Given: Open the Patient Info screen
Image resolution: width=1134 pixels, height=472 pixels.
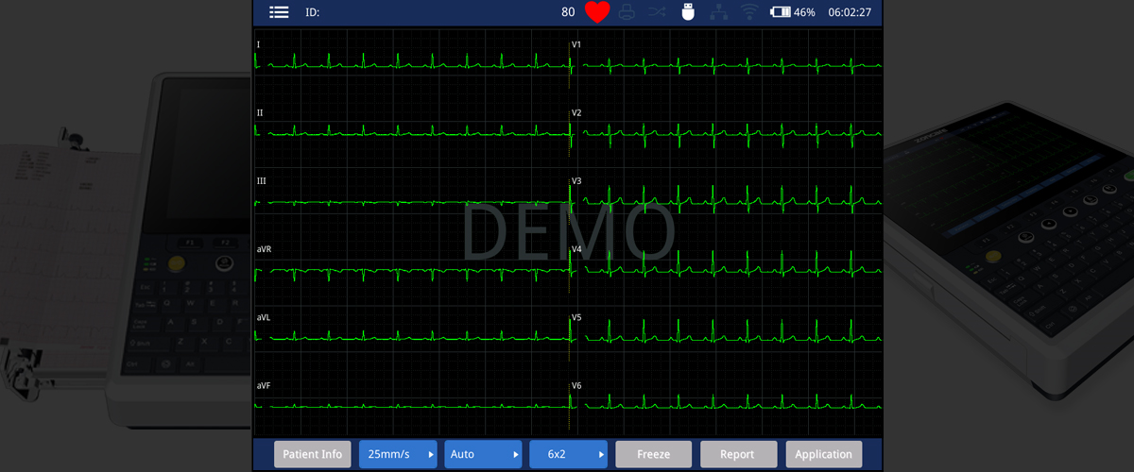Looking at the screenshot, I should click(313, 454).
